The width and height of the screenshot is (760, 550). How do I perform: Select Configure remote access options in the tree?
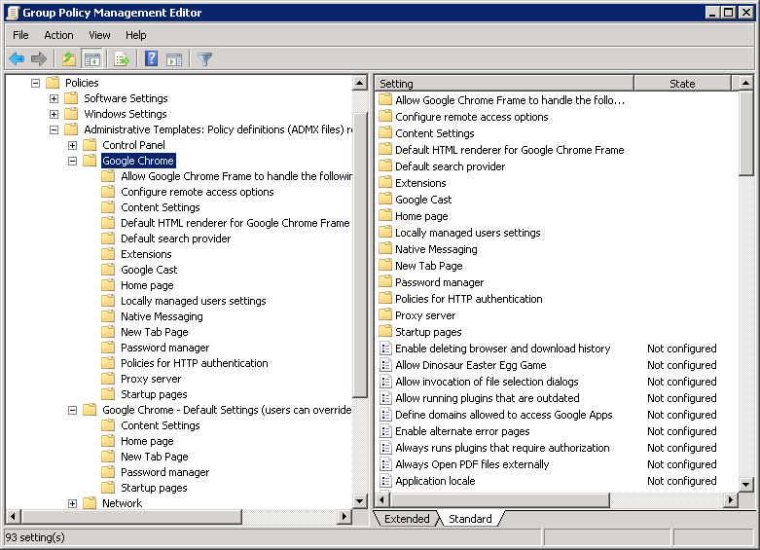197,192
